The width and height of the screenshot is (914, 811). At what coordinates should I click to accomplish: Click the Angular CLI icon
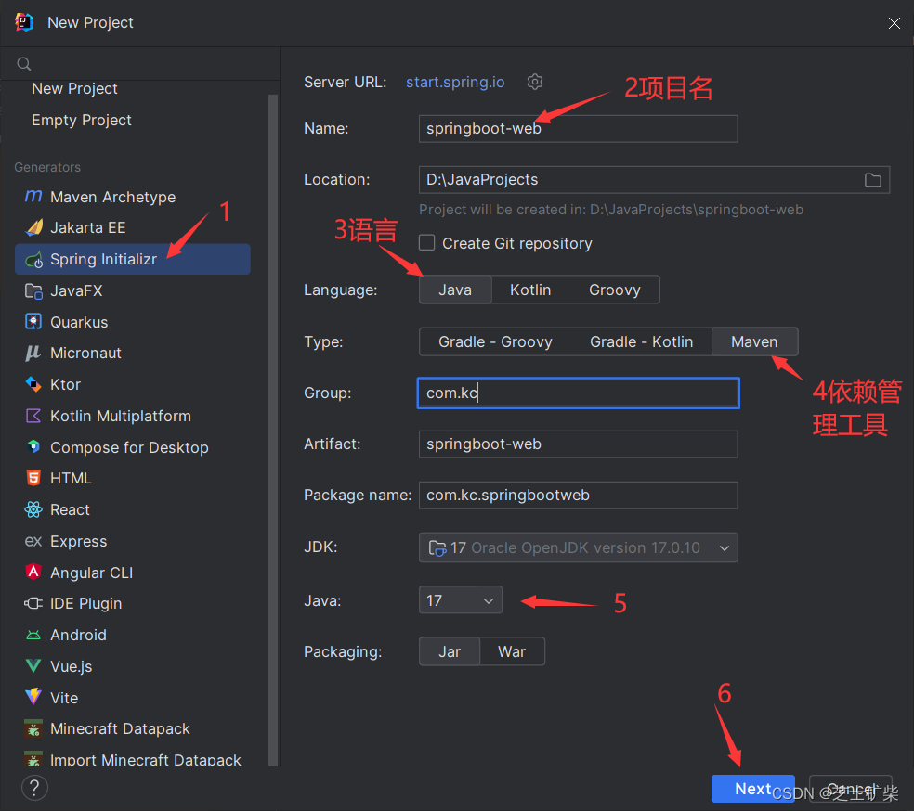coord(33,573)
